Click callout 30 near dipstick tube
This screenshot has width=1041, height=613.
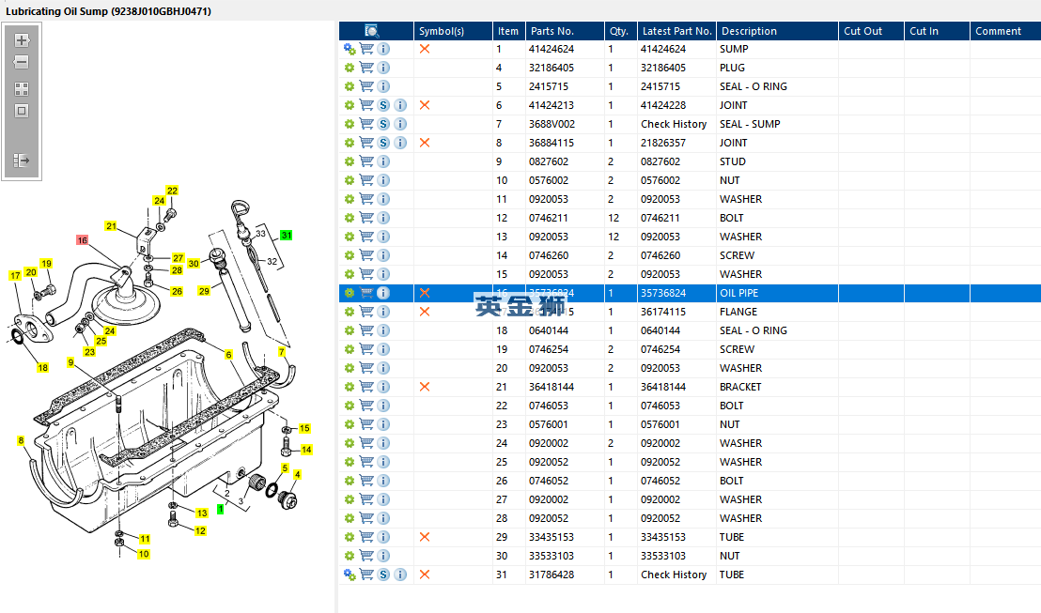pyautogui.click(x=194, y=264)
